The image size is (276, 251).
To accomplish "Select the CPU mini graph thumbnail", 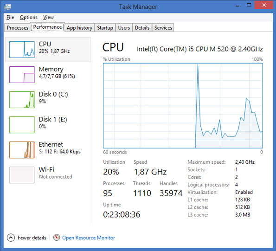I will (x=22, y=50).
